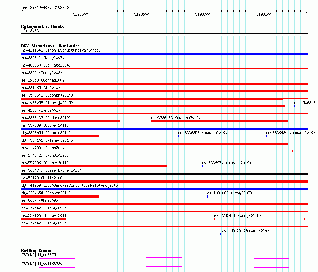The height and width of the screenshot is (272, 318).
Task: Open the nsv3336974 (Audano2019) label
Action: [227, 163]
